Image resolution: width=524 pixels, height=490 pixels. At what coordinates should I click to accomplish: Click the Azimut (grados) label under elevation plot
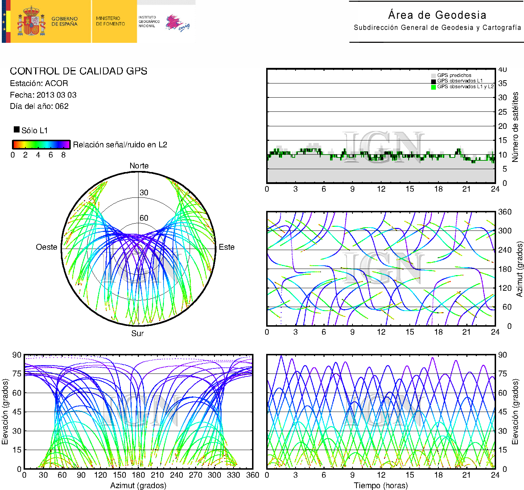(x=138, y=485)
